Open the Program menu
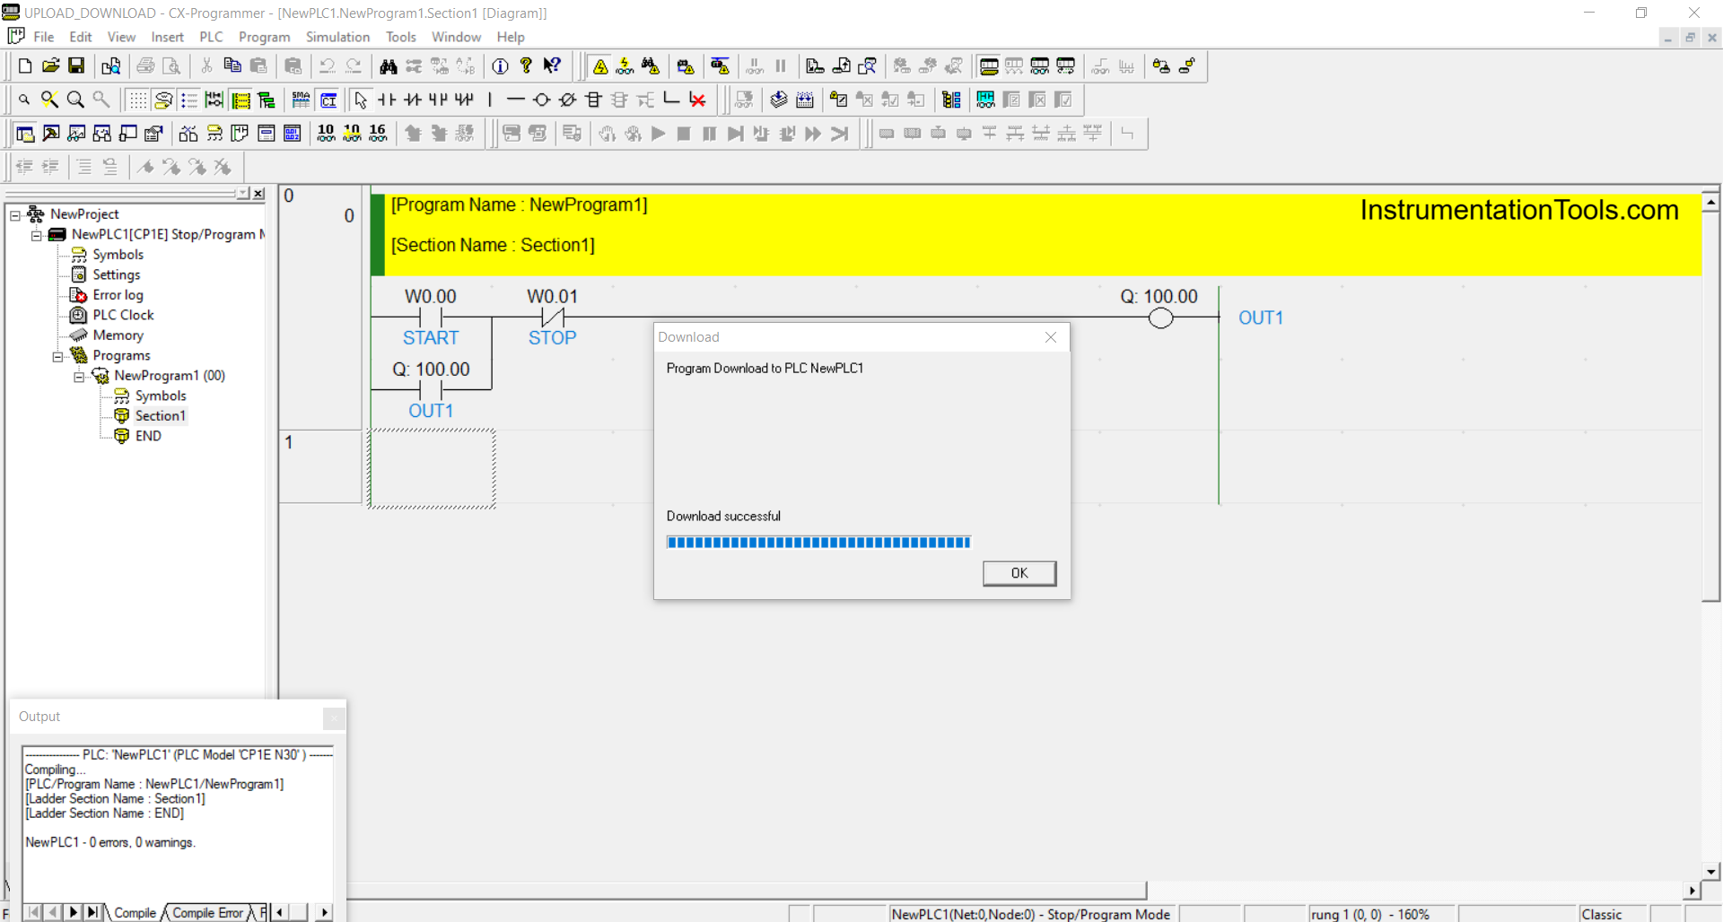 (x=264, y=37)
